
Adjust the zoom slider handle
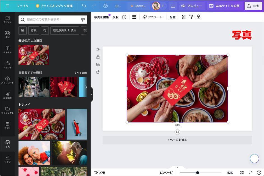(198, 173)
